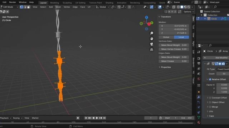Select solid viewport shading icon
229x128 pixels.
click(x=182, y=7)
